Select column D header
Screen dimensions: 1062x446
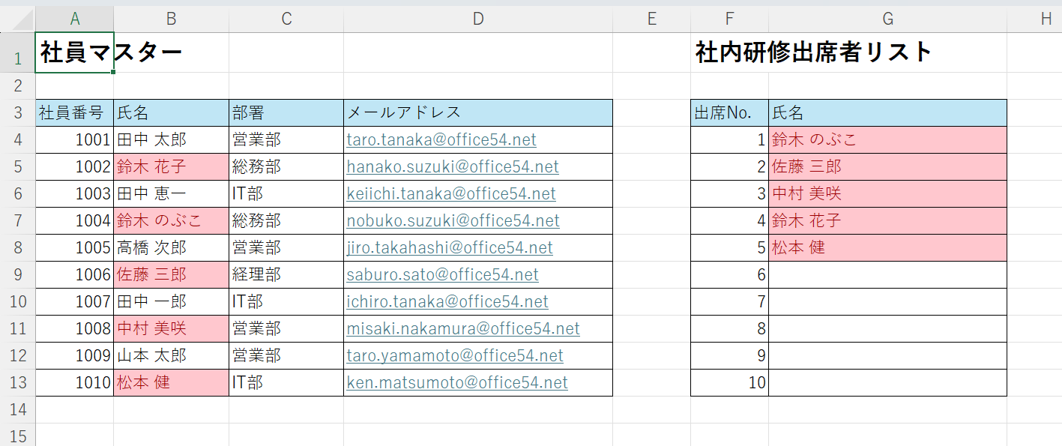(478, 19)
